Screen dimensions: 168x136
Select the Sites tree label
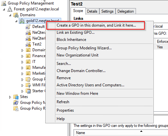(24, 97)
